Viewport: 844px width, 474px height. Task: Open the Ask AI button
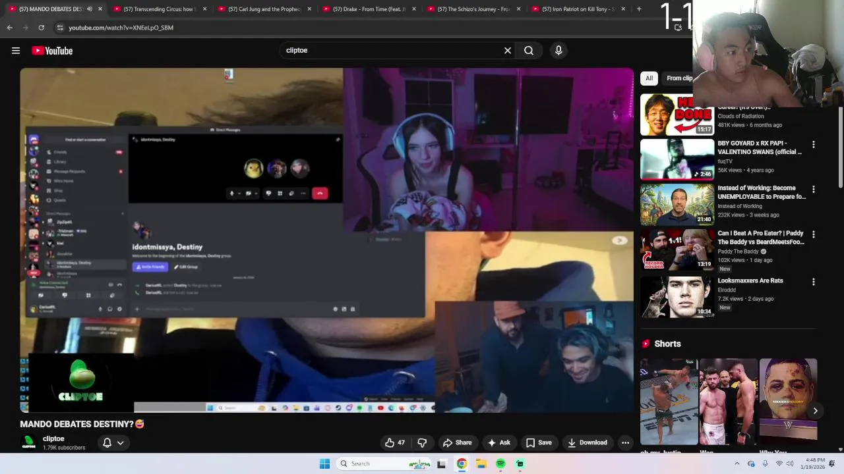[x=498, y=442]
